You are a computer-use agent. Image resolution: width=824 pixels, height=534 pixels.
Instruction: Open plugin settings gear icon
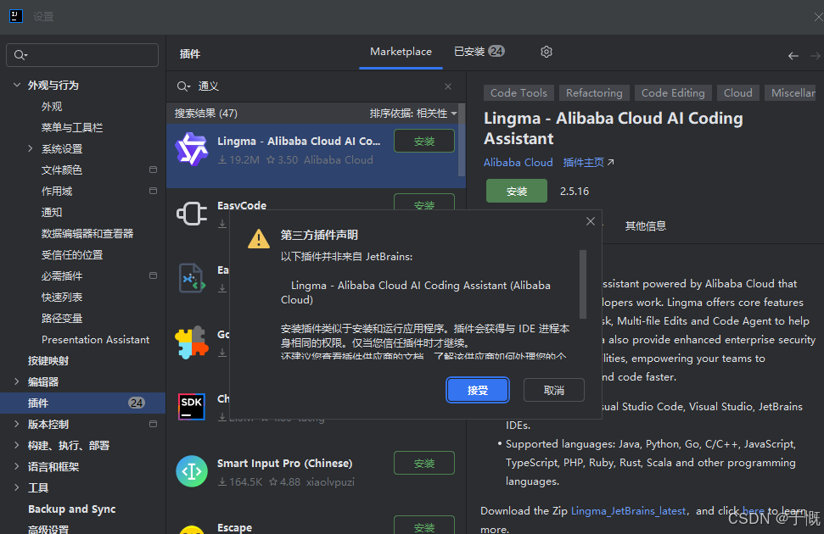547,52
